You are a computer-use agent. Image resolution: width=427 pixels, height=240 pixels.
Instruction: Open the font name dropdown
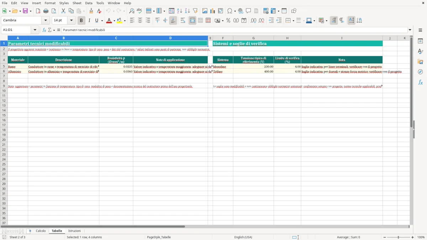pos(46,21)
